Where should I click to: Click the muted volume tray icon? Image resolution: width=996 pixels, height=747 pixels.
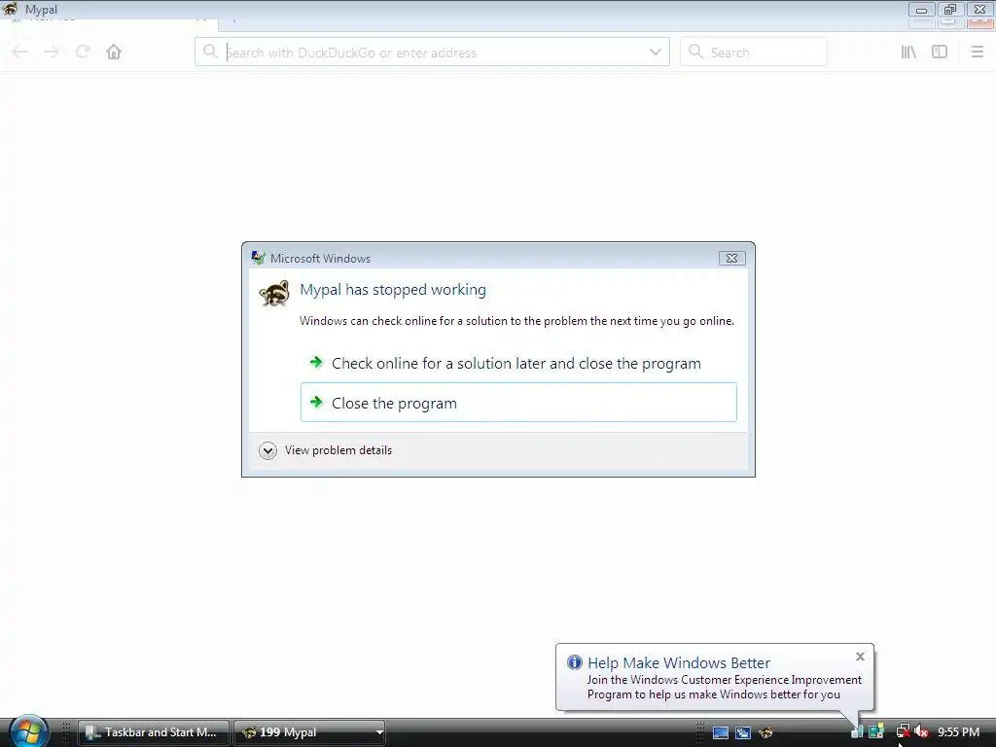922,731
